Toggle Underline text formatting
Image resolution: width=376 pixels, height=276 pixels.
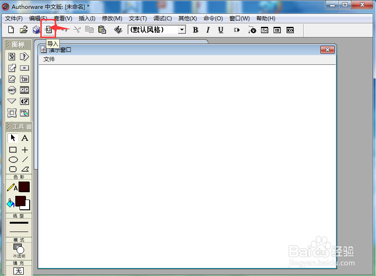(x=221, y=30)
